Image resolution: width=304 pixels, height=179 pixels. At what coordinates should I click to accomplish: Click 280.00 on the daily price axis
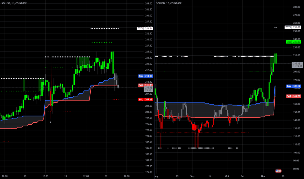click(296, 7)
